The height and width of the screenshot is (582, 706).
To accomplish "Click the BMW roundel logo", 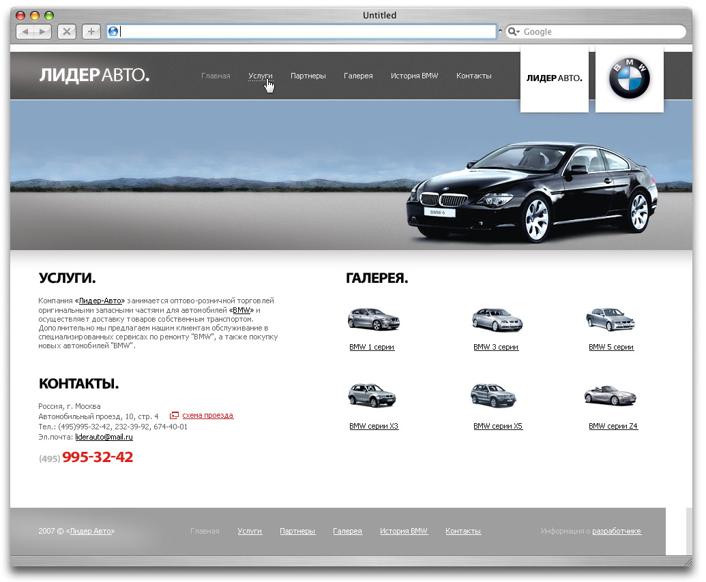I will [x=629, y=77].
